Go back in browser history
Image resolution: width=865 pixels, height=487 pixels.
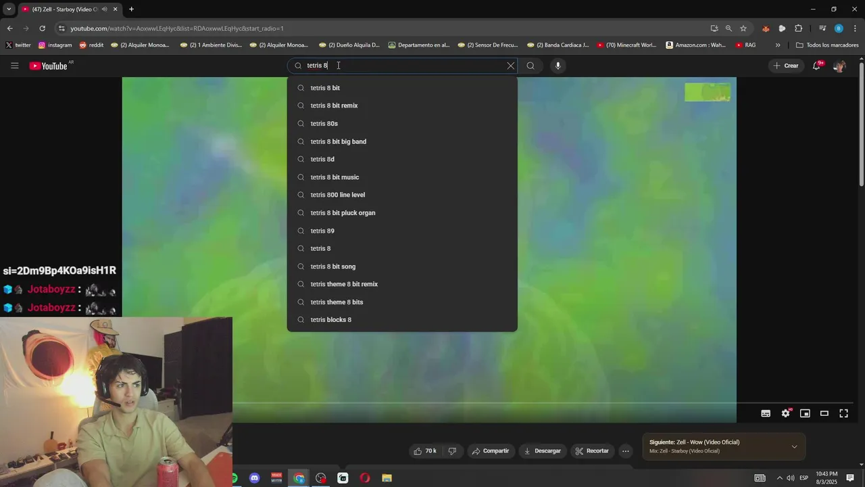pos(9,28)
